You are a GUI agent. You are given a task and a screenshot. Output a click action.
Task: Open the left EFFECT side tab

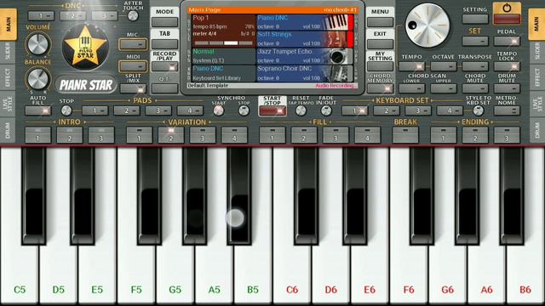pyautogui.click(x=8, y=77)
